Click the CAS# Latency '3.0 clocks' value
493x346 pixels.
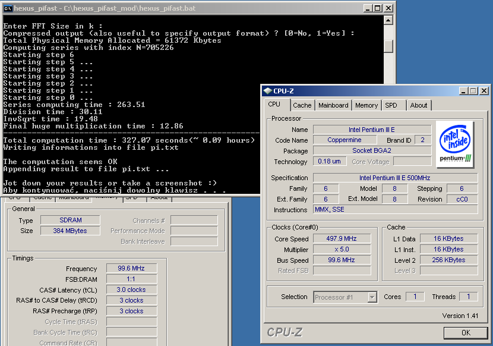131,290
